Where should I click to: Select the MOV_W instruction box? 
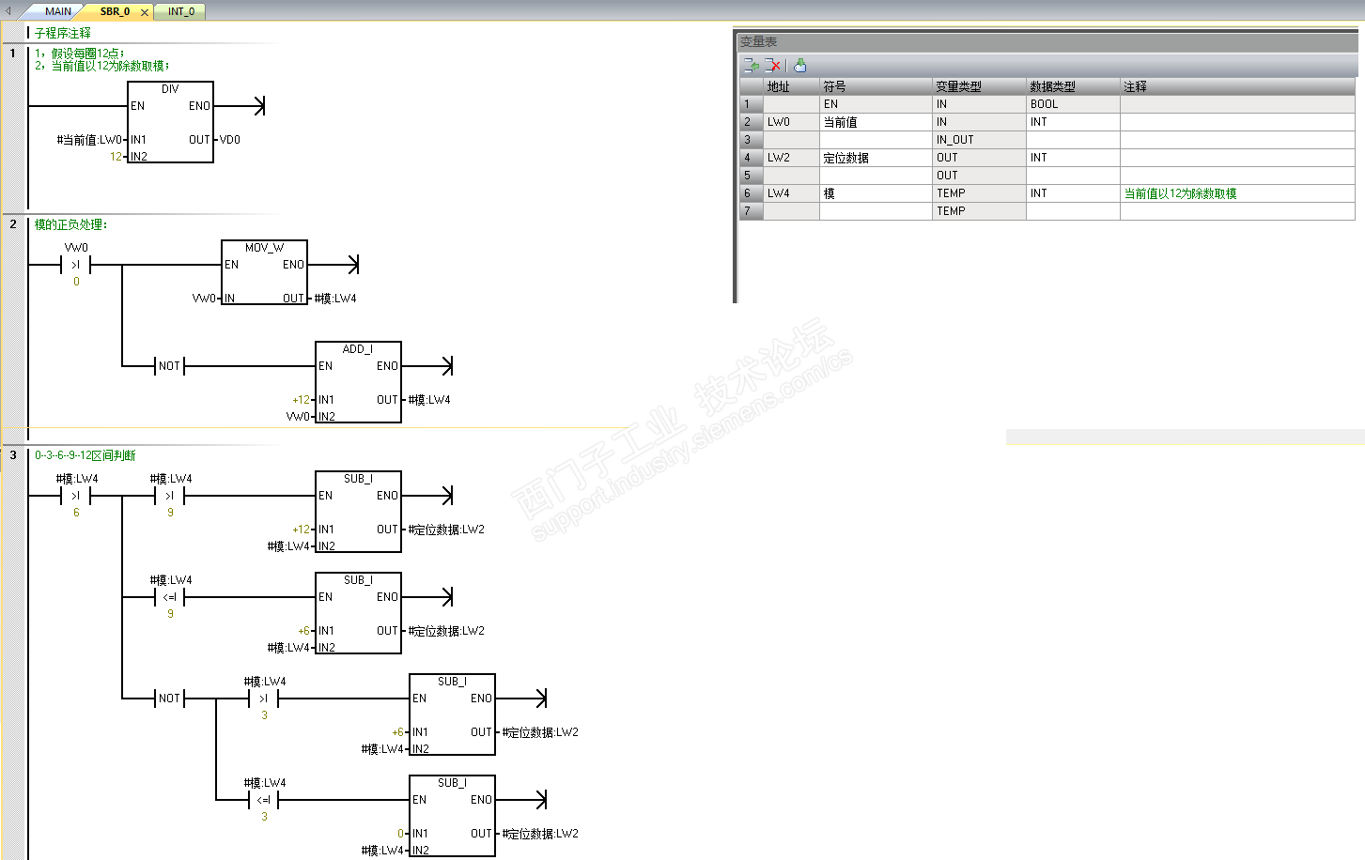pyautogui.click(x=264, y=272)
